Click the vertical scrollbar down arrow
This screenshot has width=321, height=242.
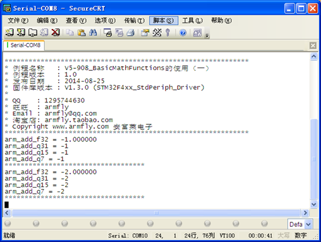tap(313, 204)
